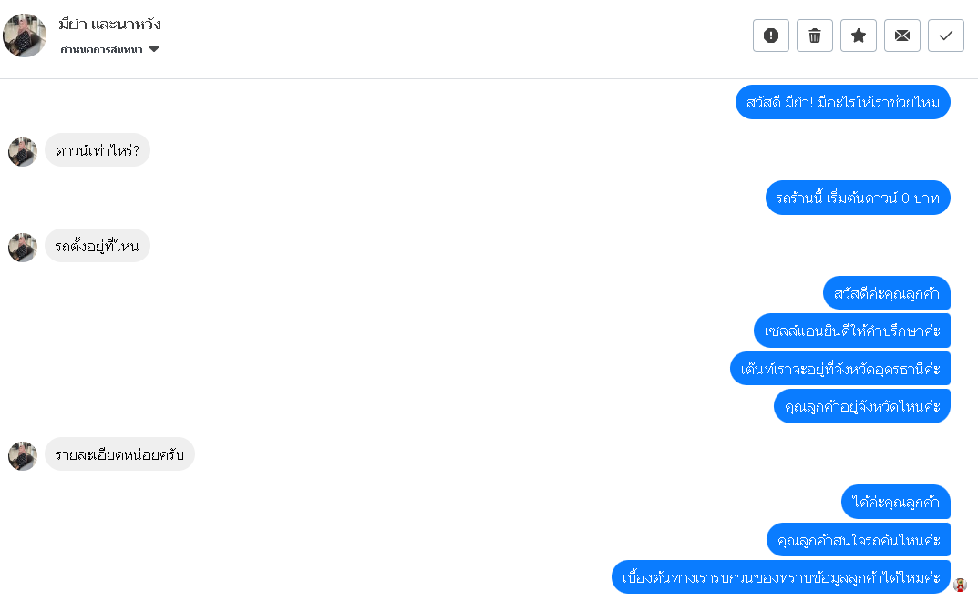Delete conversation using trash can icon
The width and height of the screenshot is (978, 611).
815,36
